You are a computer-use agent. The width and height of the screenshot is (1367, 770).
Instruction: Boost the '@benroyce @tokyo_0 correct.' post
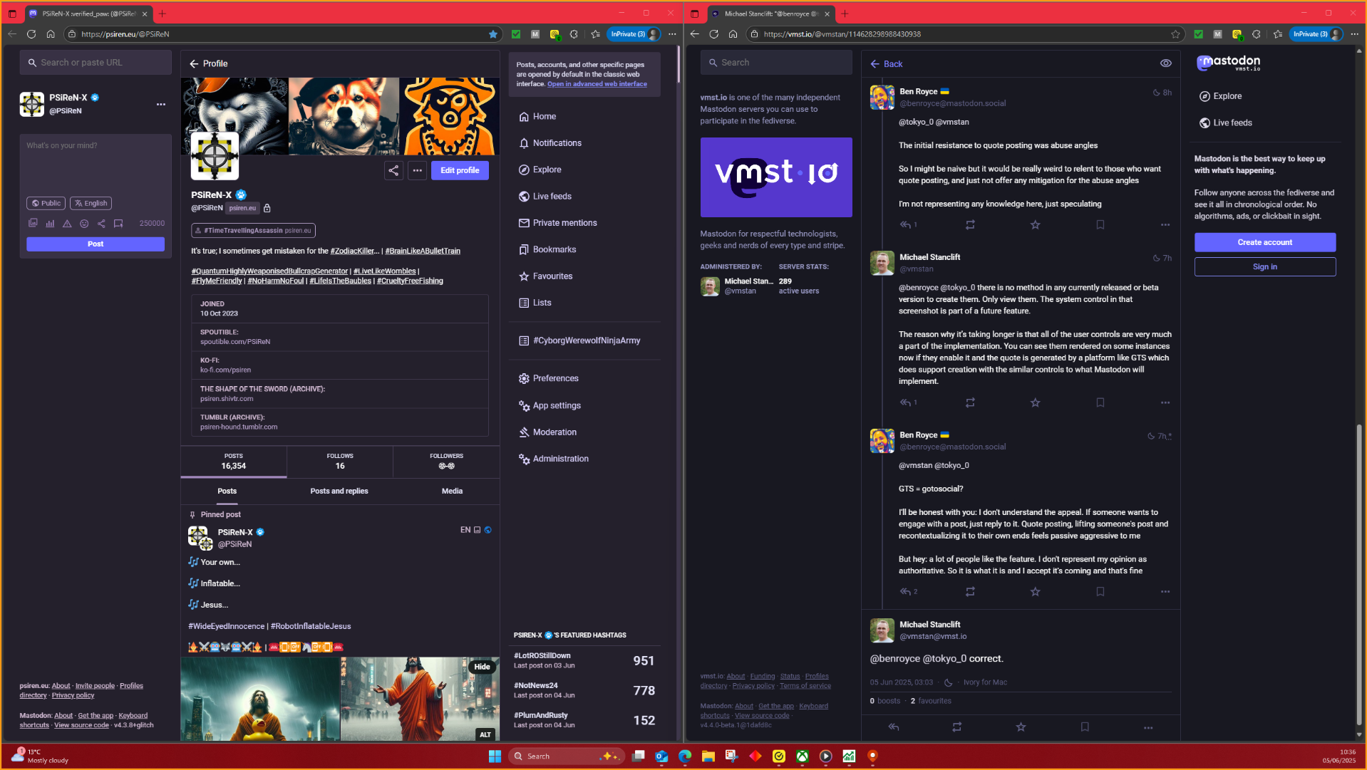(x=956, y=727)
